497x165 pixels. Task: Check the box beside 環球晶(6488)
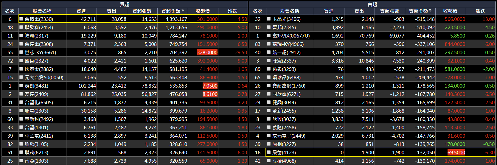(x=269, y=77)
